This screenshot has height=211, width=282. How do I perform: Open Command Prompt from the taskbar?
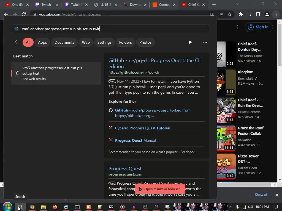coord(77,207)
